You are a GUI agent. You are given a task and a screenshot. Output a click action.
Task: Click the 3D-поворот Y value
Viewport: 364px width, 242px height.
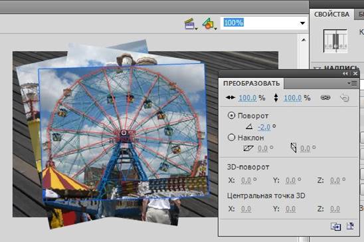(x=291, y=180)
